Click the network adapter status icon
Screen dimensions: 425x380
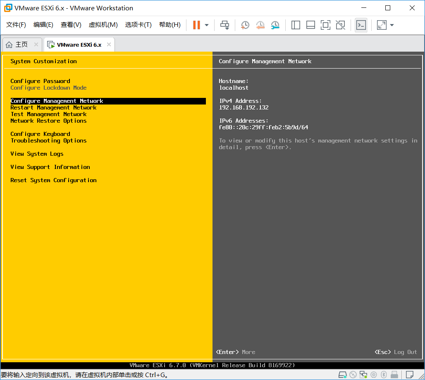coord(363,375)
